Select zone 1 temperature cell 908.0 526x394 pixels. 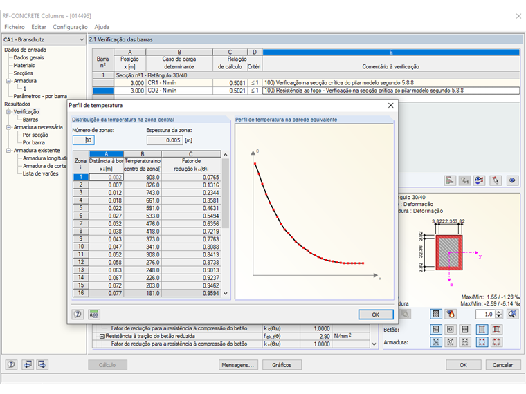(x=143, y=177)
